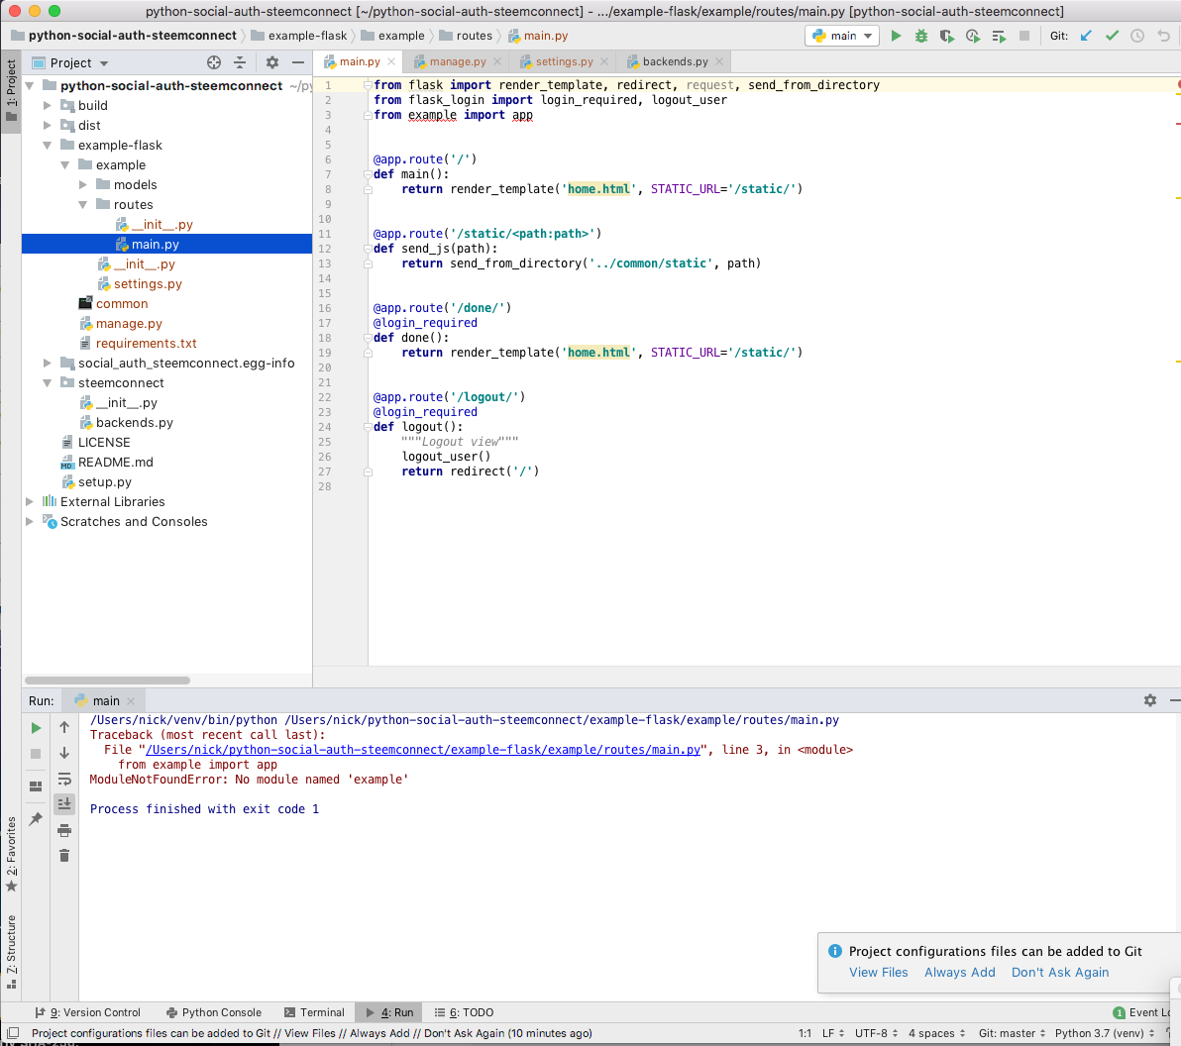Collapse the steemconnect folder
Viewport: 1181px width, 1046px height.
(x=47, y=382)
